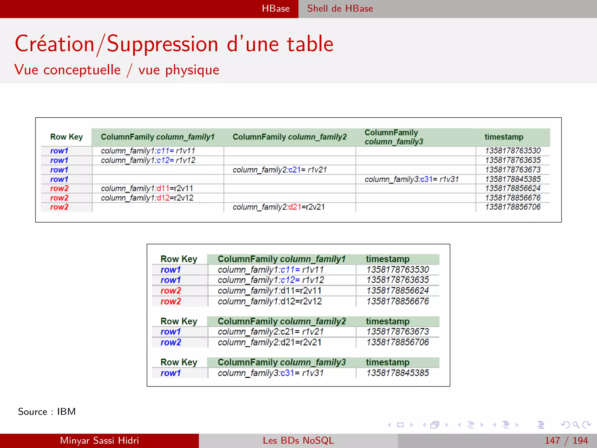
Task: Go to the previous subsection arrow
Action: [x=459, y=425]
